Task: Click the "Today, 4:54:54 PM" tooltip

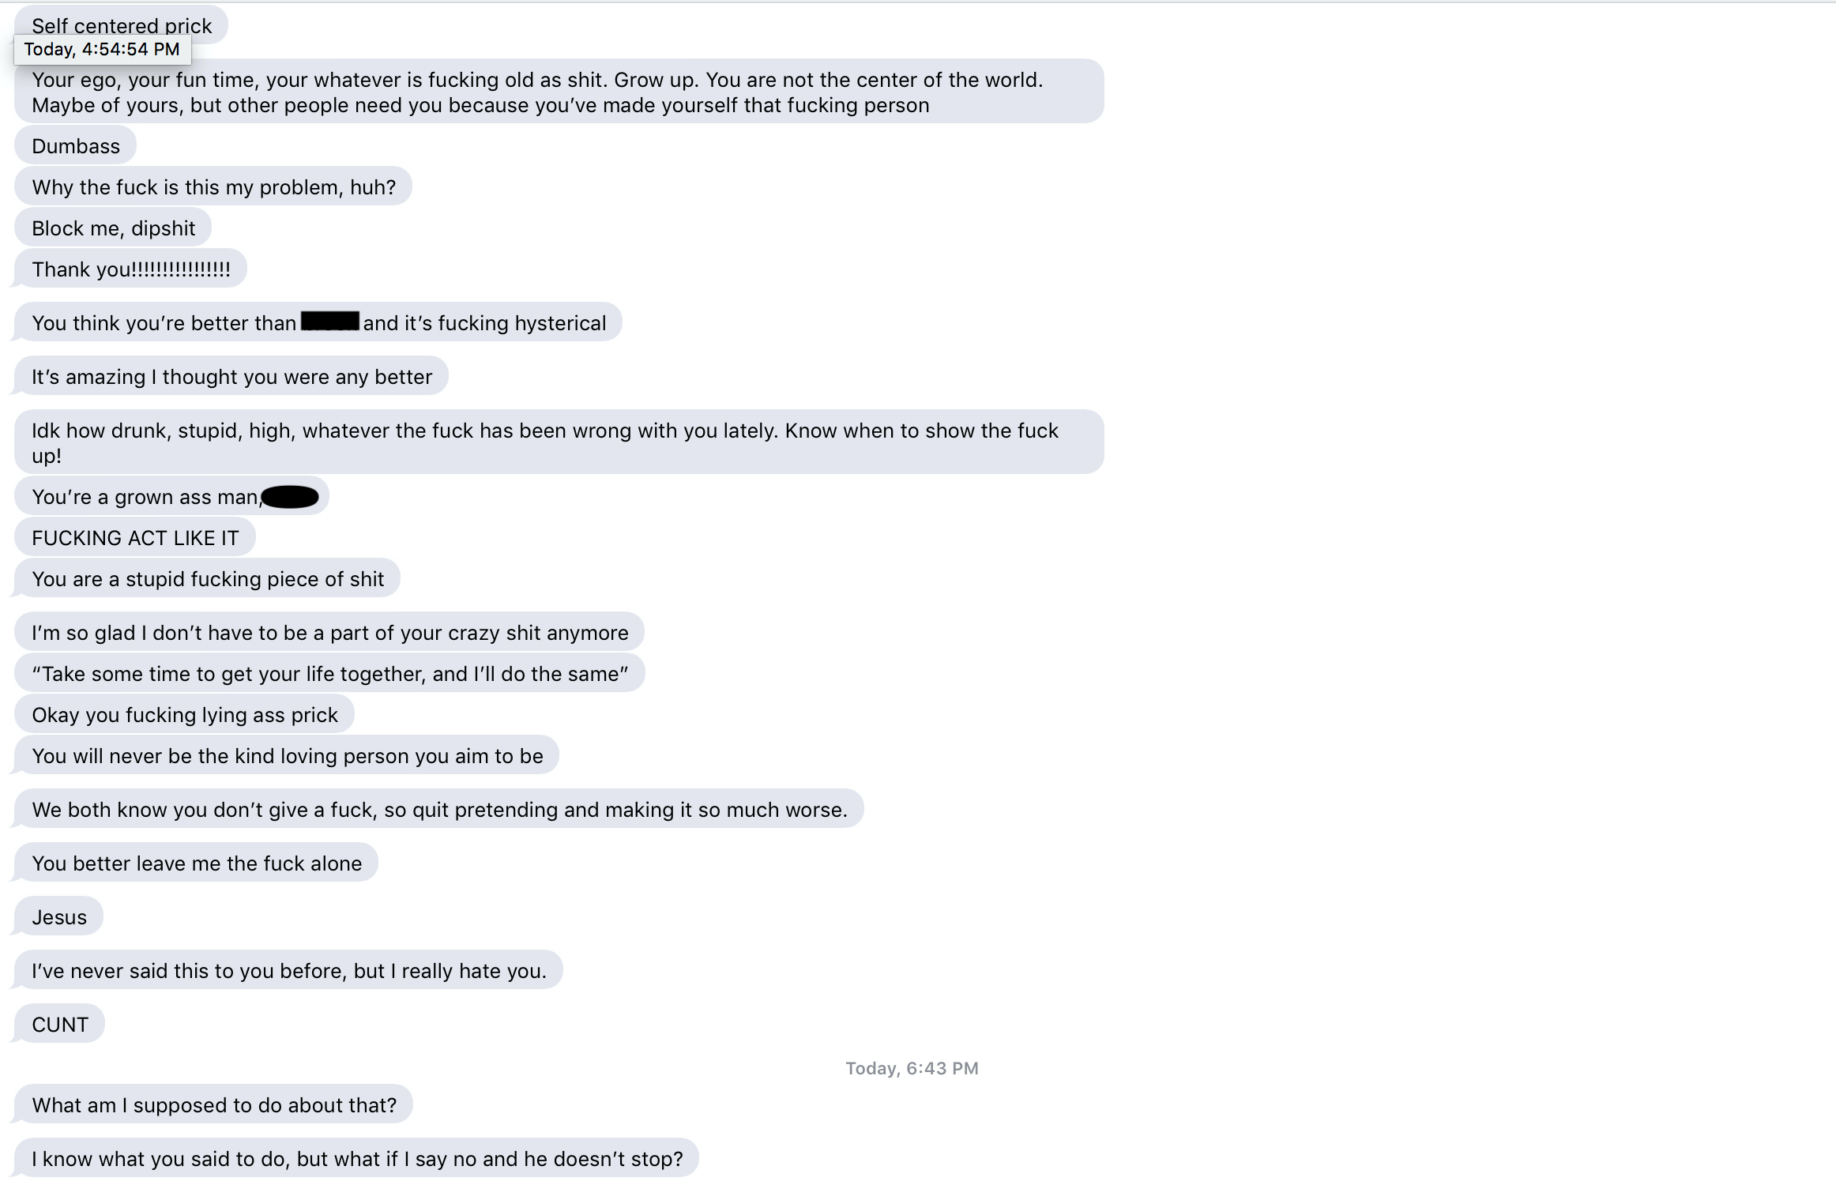Action: 102,49
